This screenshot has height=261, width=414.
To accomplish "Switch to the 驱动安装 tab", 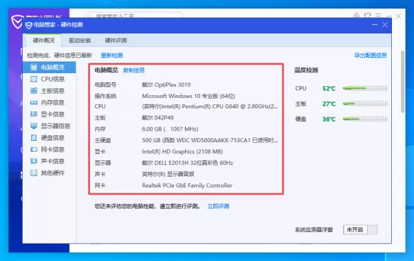I will pyautogui.click(x=80, y=41).
